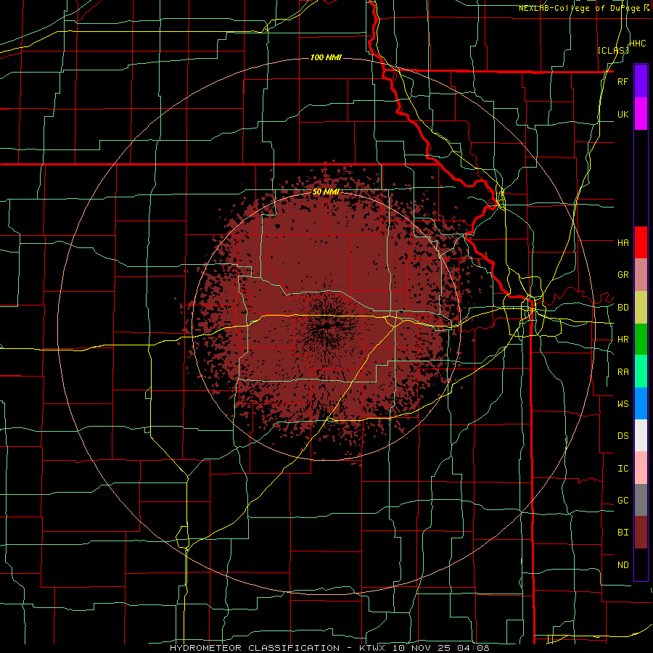The height and width of the screenshot is (653, 653).
Task: Click the HA red legend swatch
Action: click(641, 242)
